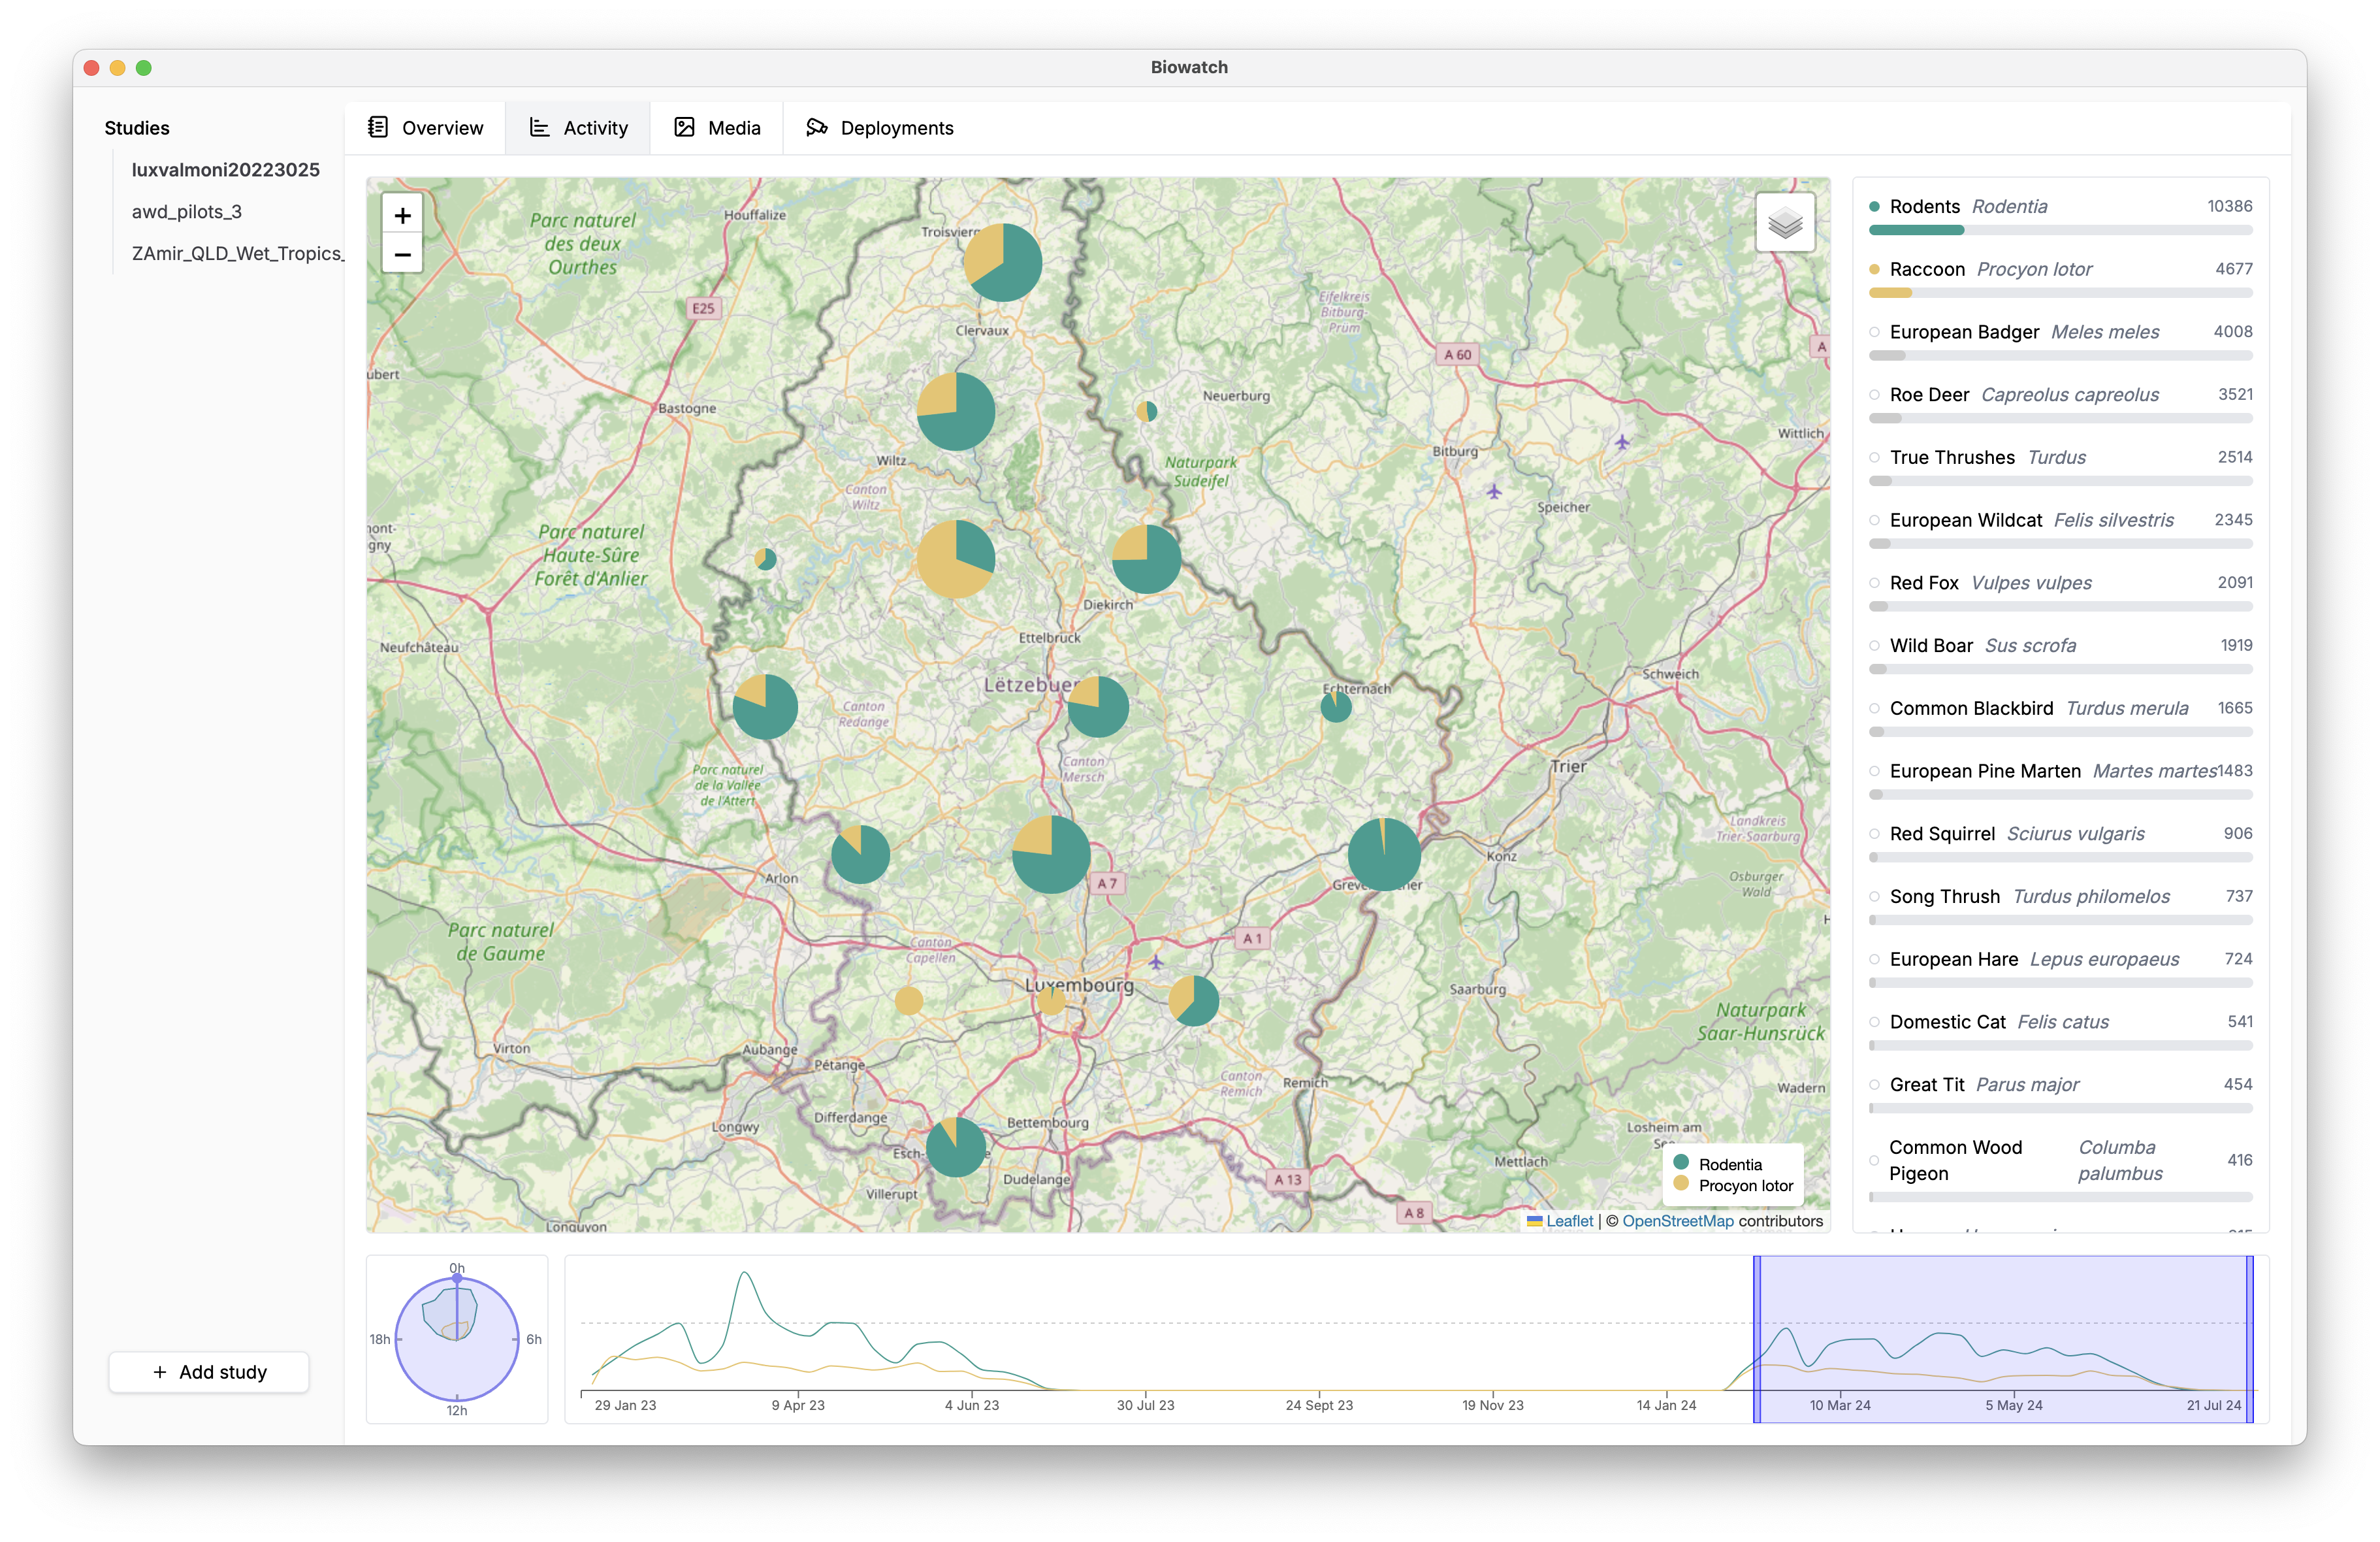The height and width of the screenshot is (1542, 2380).
Task: Zoom out on the map
Action: [402, 255]
